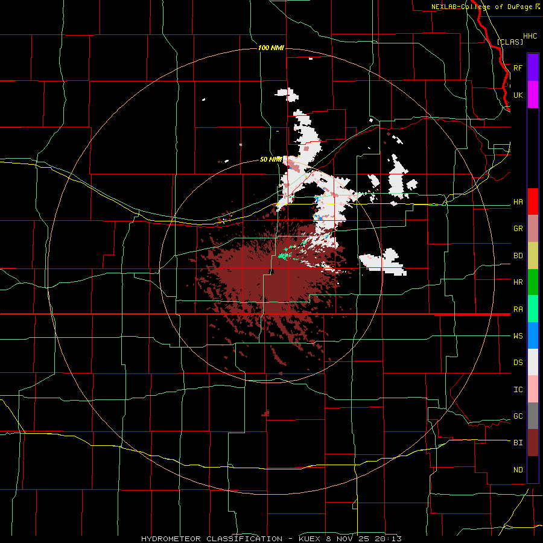Viewport: 543px width, 543px height.
Task: Click the HA legend label
Action: coord(518,202)
